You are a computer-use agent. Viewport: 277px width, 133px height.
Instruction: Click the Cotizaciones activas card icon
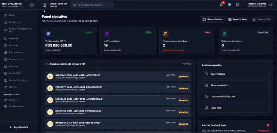pyautogui.click(x=224, y=34)
